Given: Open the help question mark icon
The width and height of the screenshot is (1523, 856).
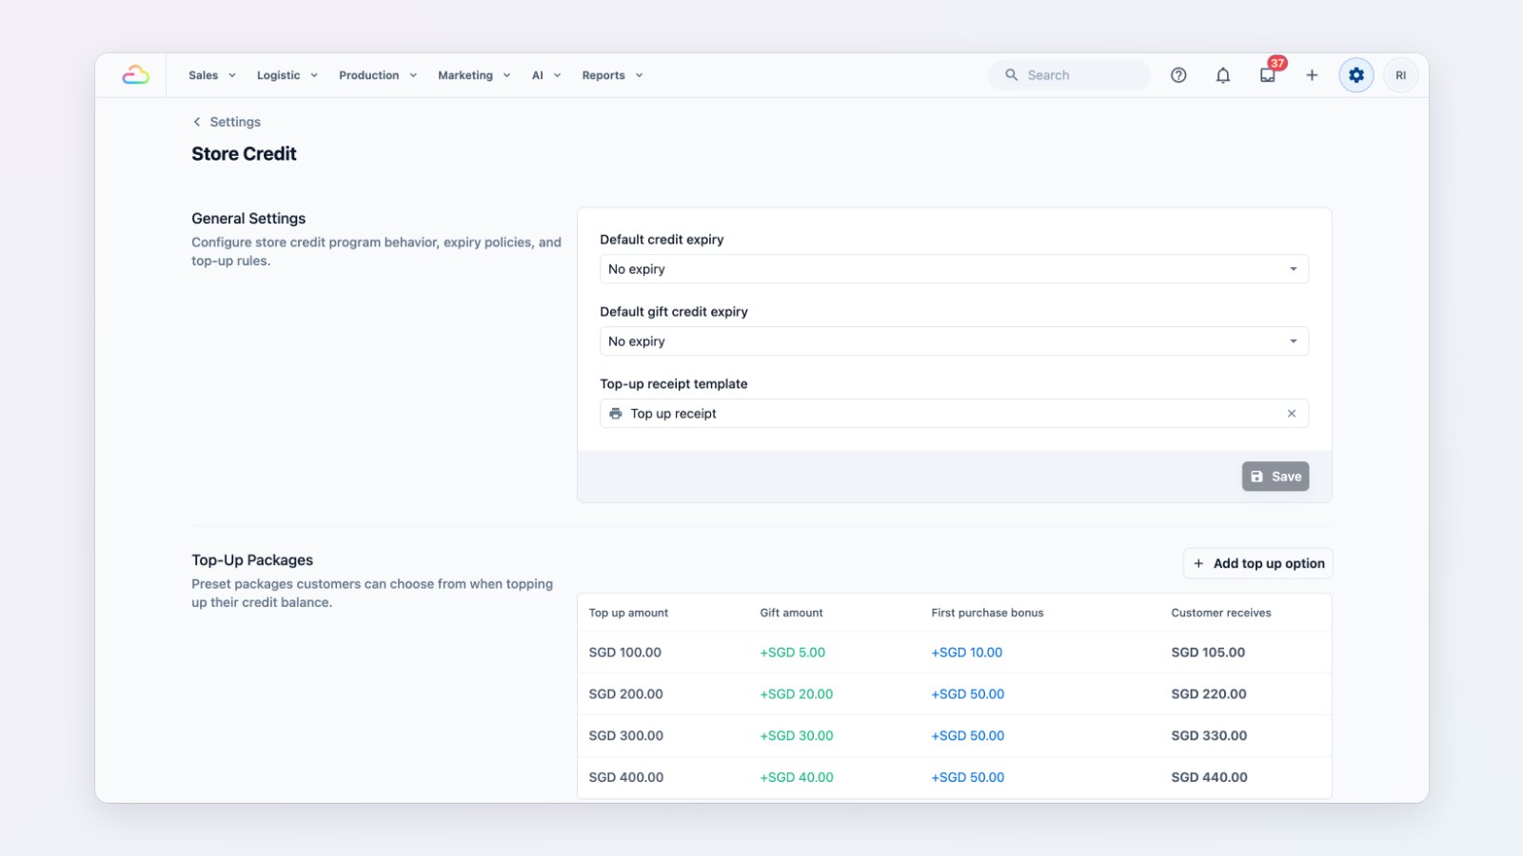Looking at the screenshot, I should (x=1178, y=75).
